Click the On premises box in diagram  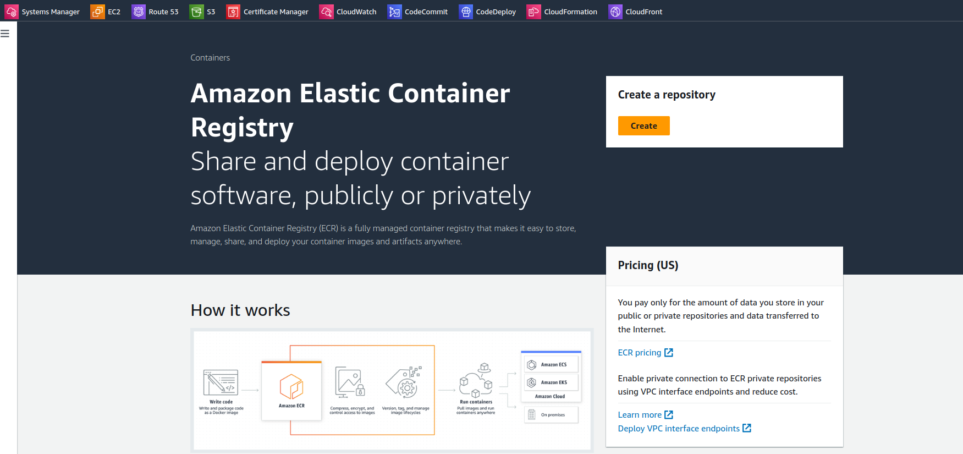pyautogui.click(x=551, y=414)
